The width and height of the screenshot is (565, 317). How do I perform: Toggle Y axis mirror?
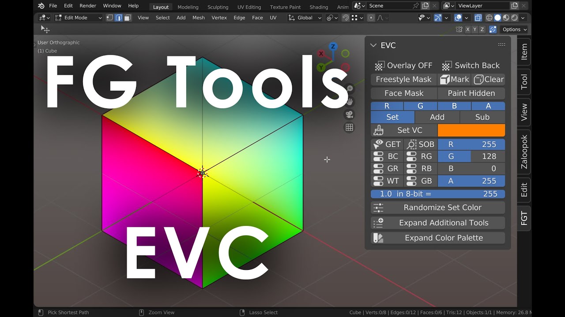click(475, 29)
